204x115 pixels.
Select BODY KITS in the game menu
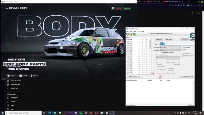[x=16, y=60]
